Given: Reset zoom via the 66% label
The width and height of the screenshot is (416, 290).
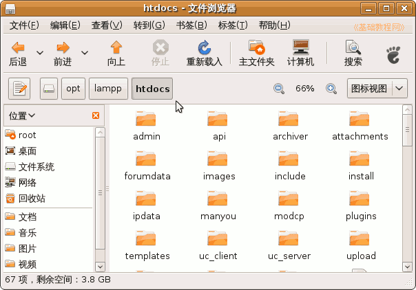Looking at the screenshot, I should click(x=305, y=89).
